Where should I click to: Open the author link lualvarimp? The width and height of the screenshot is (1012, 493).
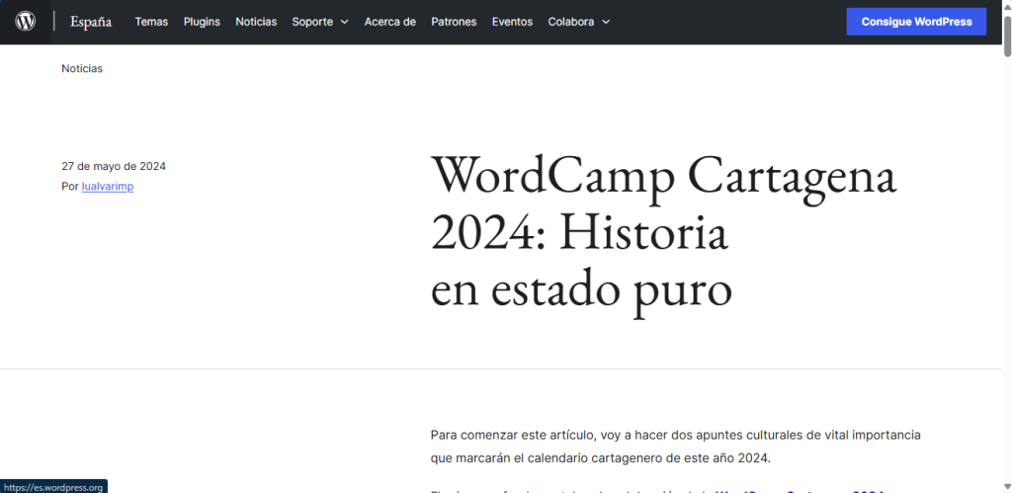[x=108, y=187]
